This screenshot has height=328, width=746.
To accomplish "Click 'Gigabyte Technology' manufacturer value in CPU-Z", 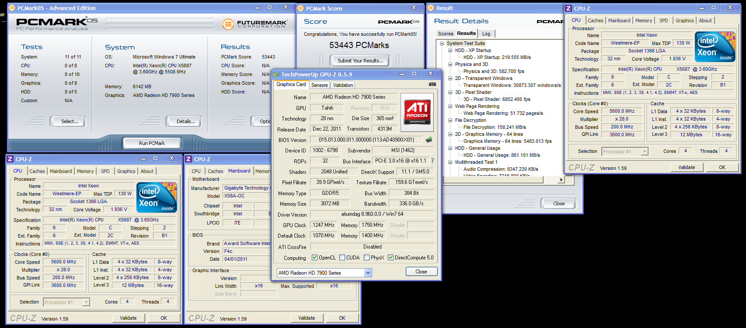I will click(x=246, y=188).
